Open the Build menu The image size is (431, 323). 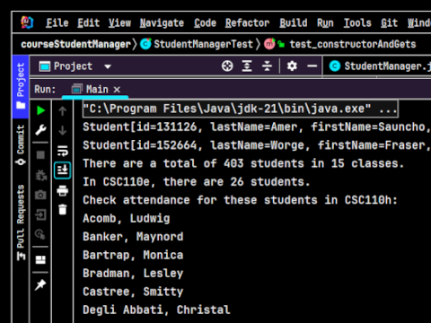(x=294, y=23)
